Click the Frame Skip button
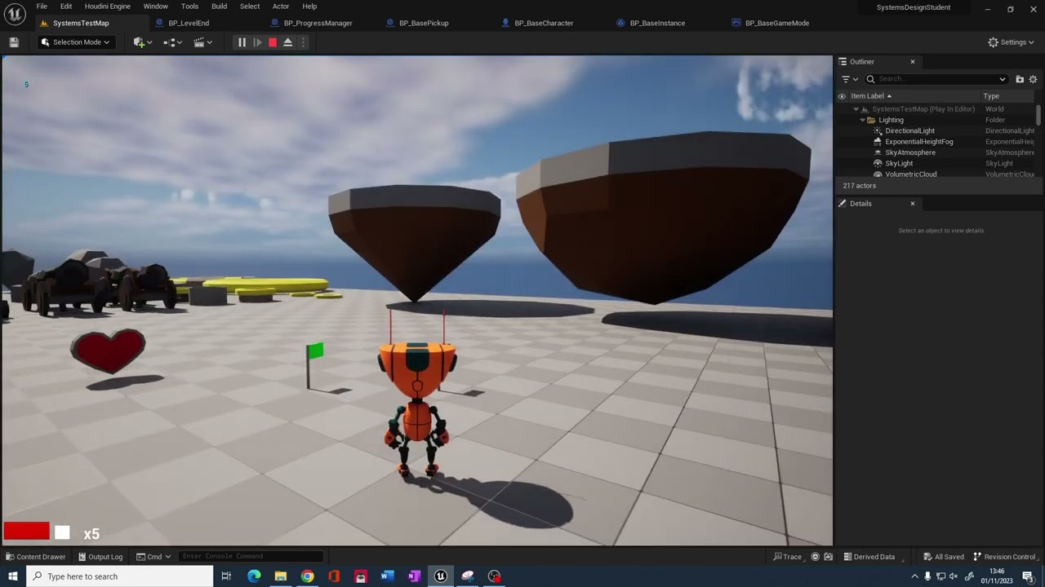This screenshot has width=1045, height=587. tap(257, 42)
